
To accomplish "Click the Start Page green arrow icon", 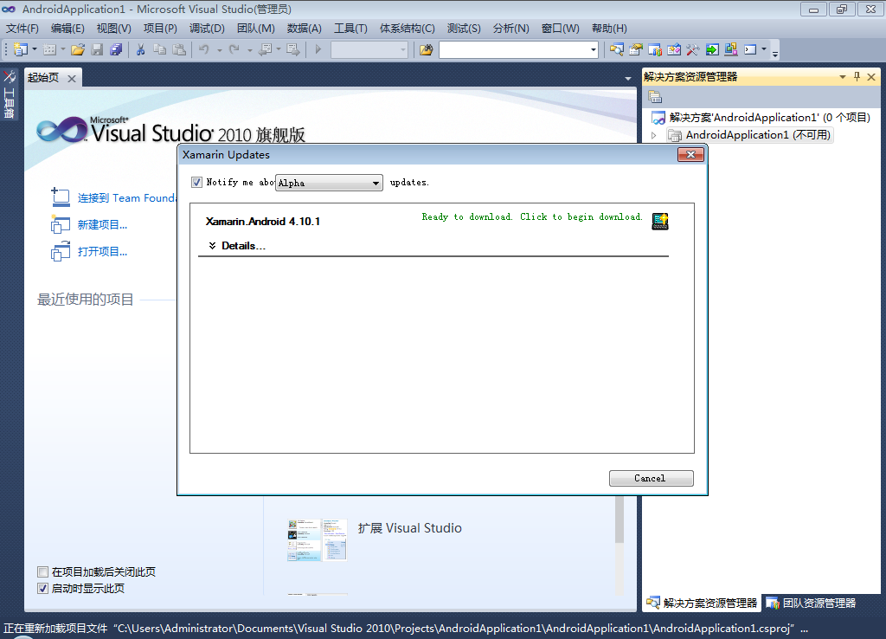I will pos(712,49).
